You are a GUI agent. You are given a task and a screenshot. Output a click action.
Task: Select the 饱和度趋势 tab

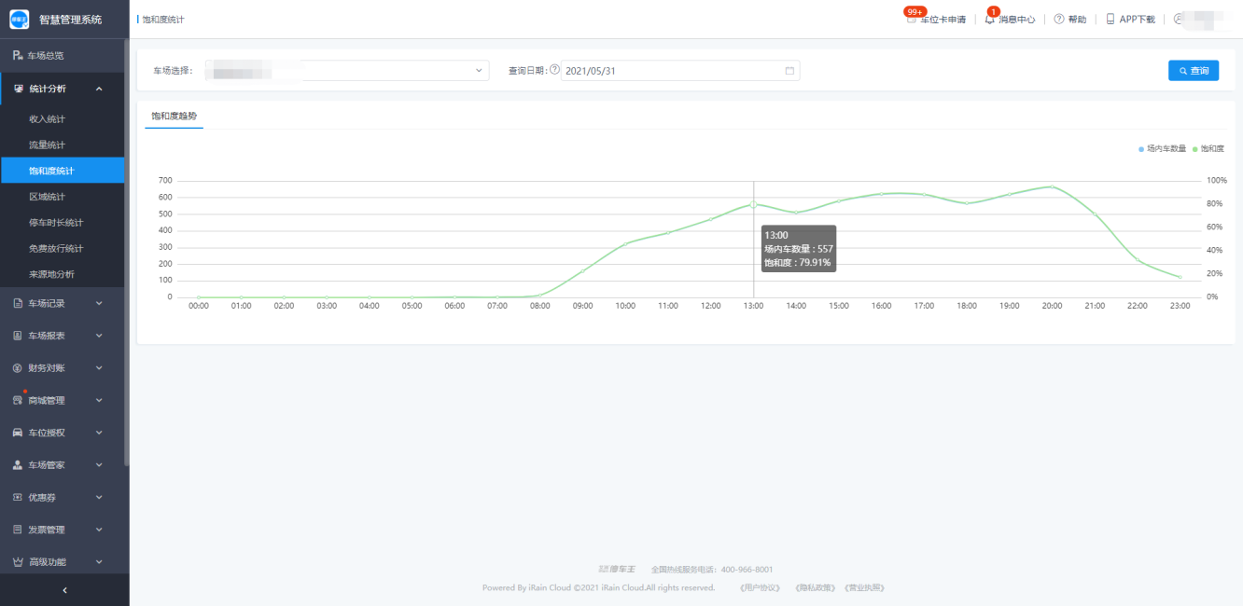point(175,116)
